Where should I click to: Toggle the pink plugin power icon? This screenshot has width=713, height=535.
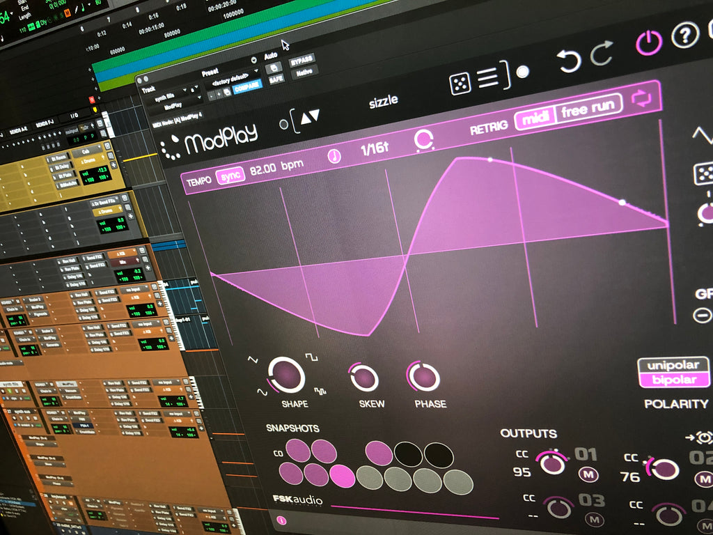648,43
